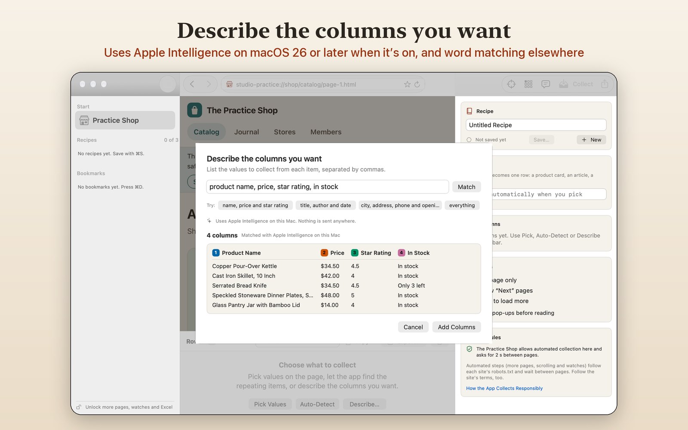Image resolution: width=688 pixels, height=430 pixels.
Task: Open the Members tab
Action: (326, 132)
